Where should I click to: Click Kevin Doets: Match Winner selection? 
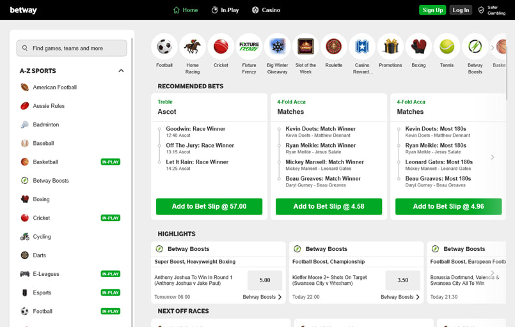321,129
